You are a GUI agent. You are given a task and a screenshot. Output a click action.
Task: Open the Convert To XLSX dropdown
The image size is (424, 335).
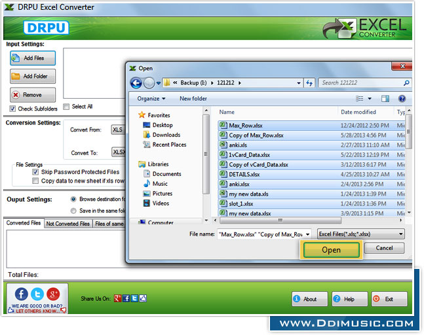point(119,152)
